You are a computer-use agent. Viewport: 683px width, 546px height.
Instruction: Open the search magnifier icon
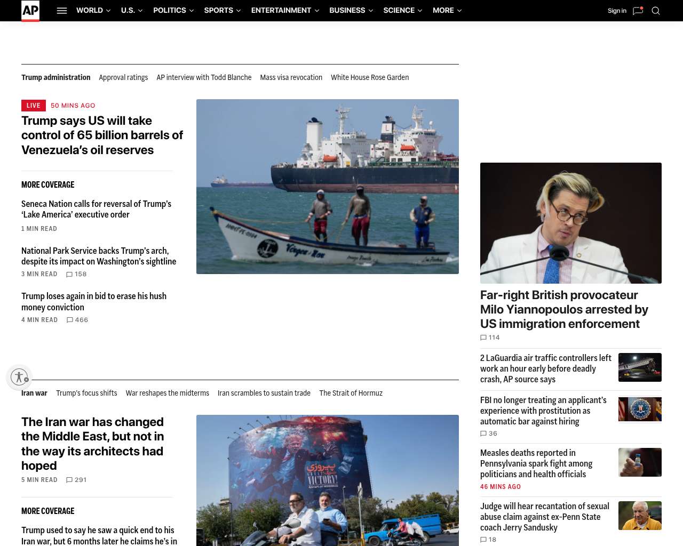pos(656,11)
